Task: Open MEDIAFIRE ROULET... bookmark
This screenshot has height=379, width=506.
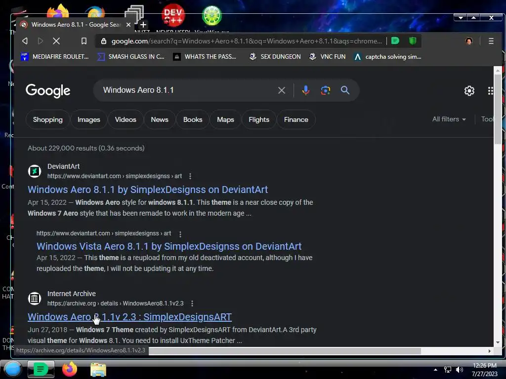Action: point(54,57)
